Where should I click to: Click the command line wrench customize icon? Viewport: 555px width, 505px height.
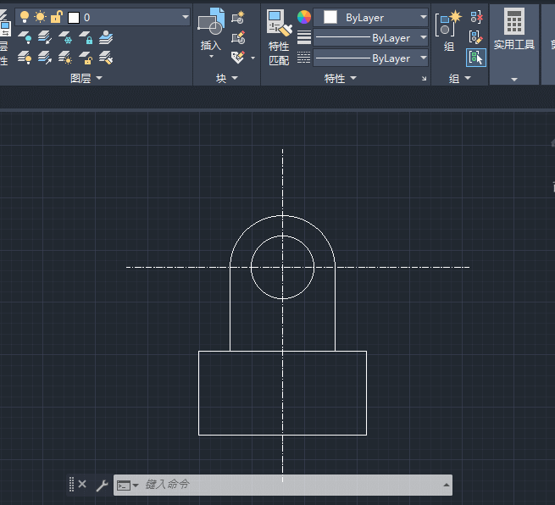[x=102, y=485]
